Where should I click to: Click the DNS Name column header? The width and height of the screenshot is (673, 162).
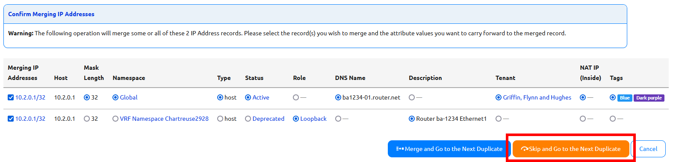tap(350, 78)
